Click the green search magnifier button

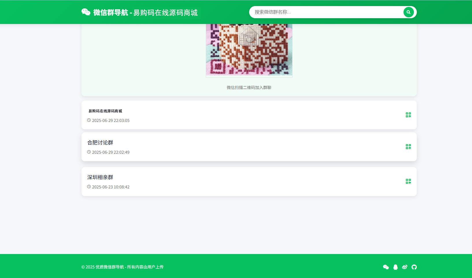(x=408, y=12)
